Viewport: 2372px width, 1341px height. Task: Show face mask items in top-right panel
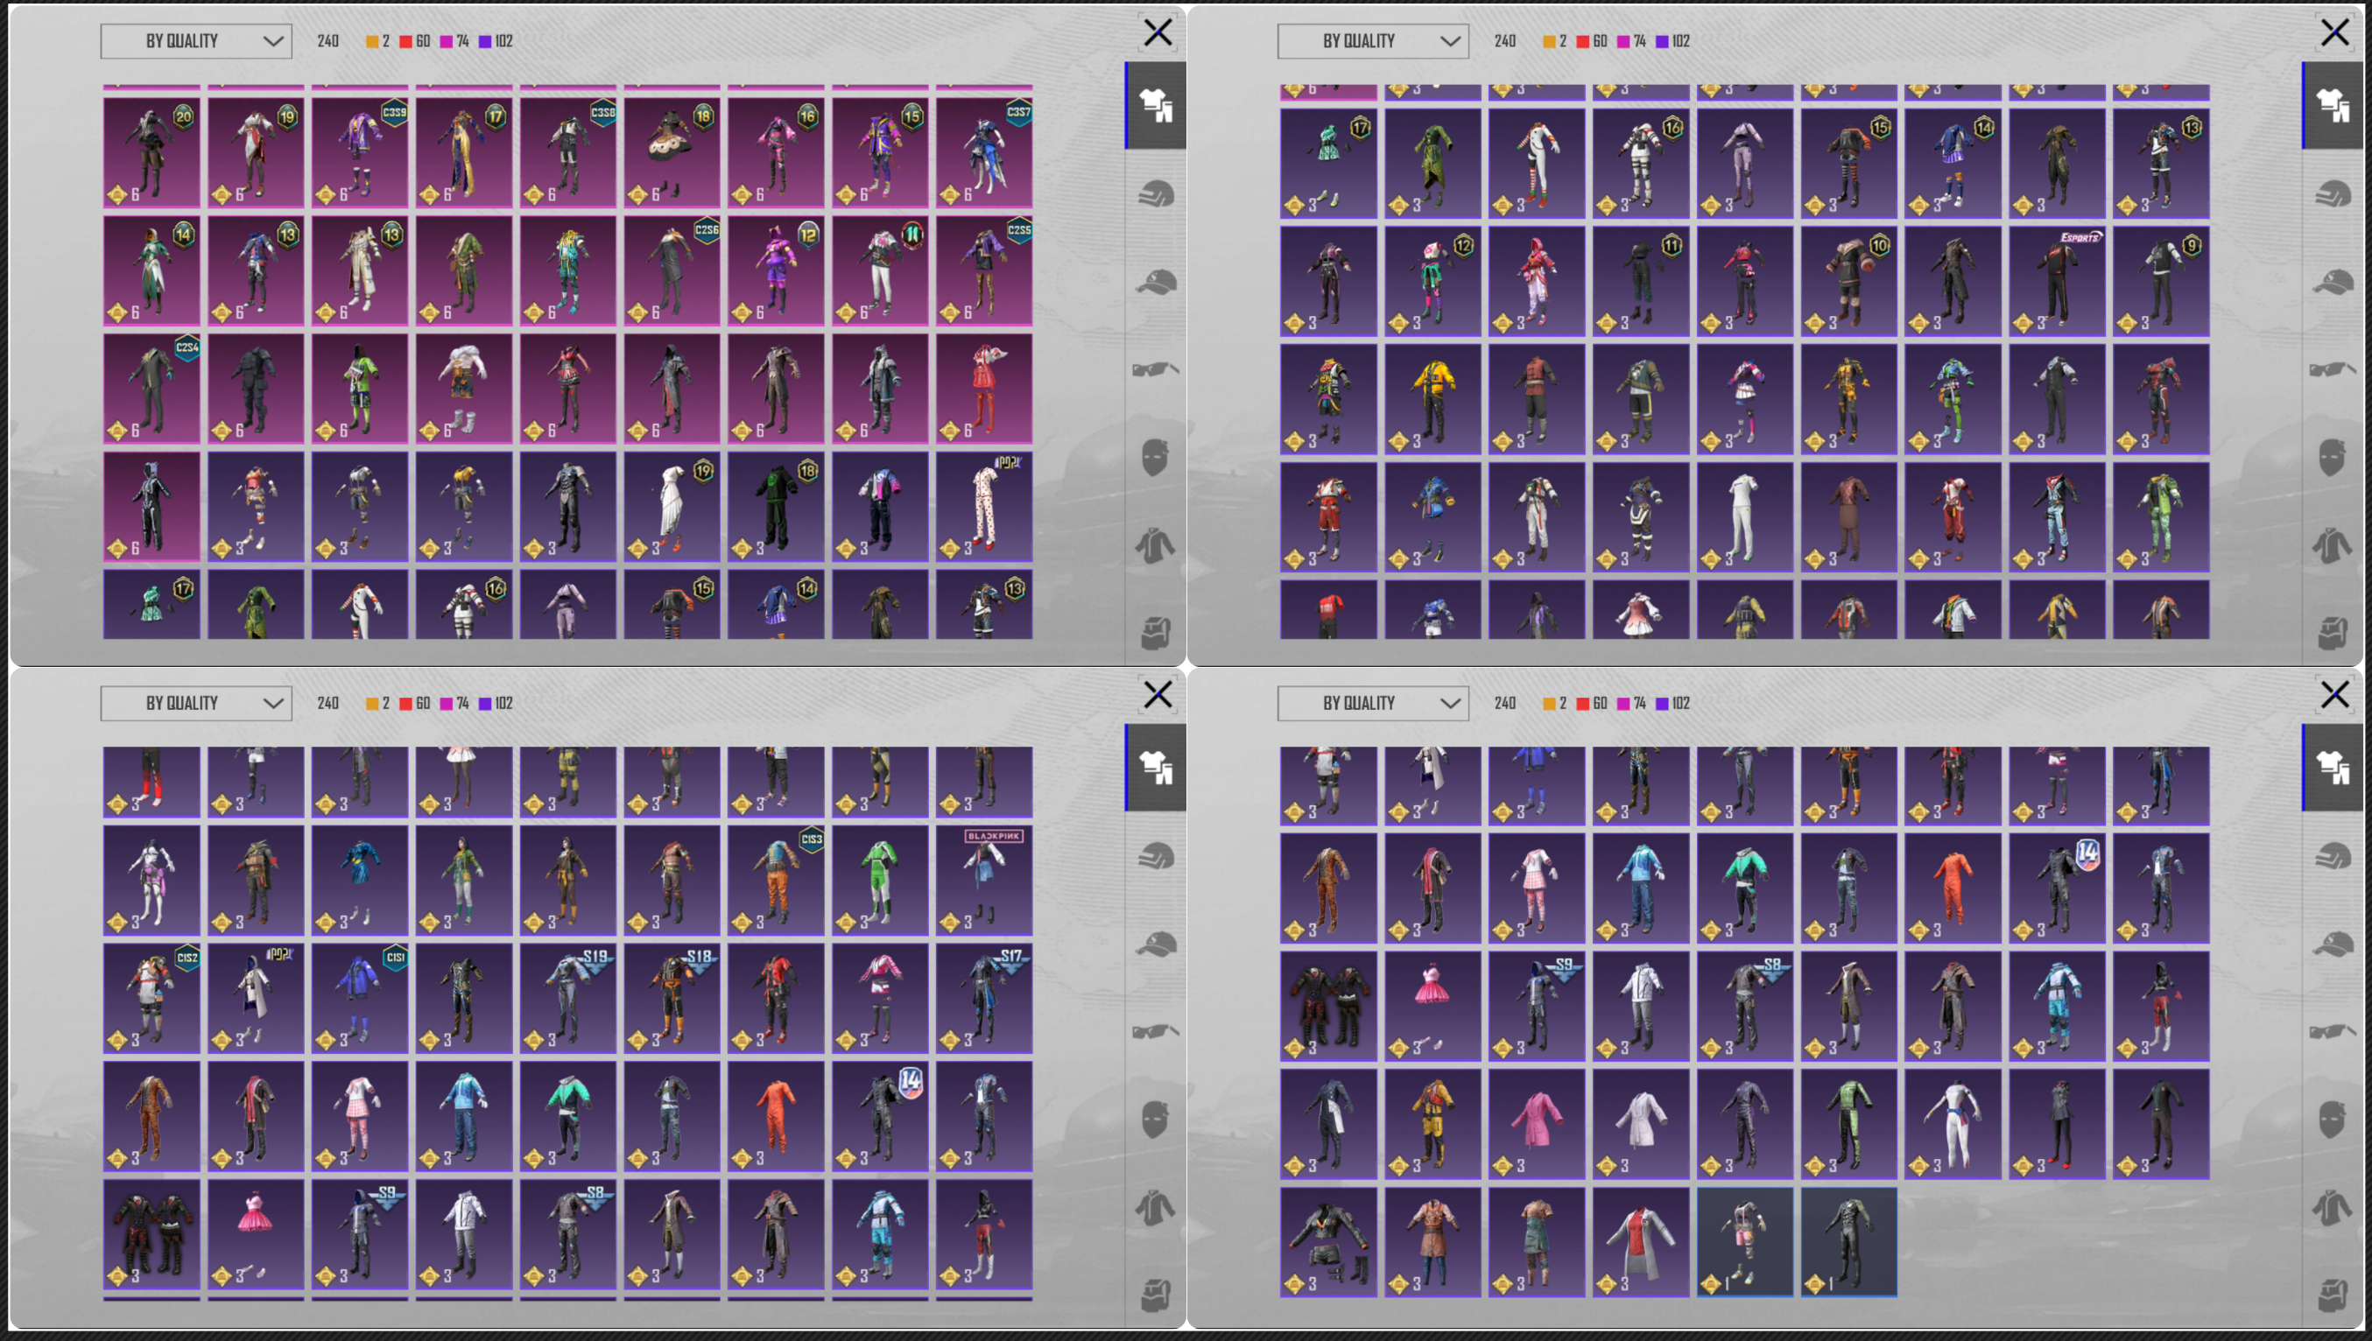2333,458
